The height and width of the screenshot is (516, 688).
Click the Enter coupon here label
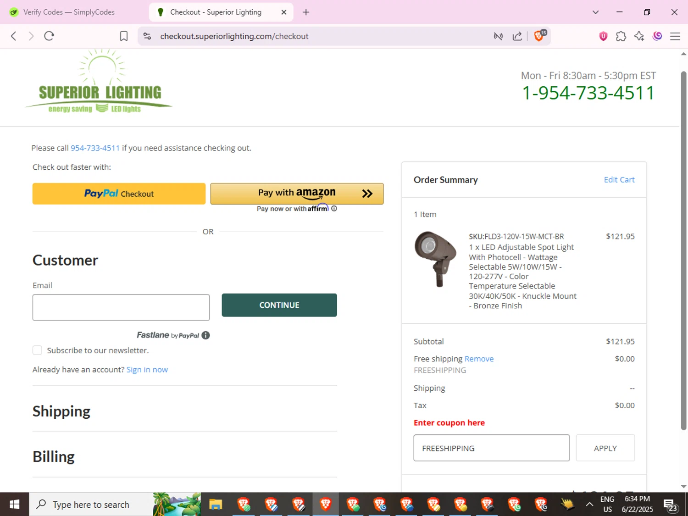tap(449, 423)
